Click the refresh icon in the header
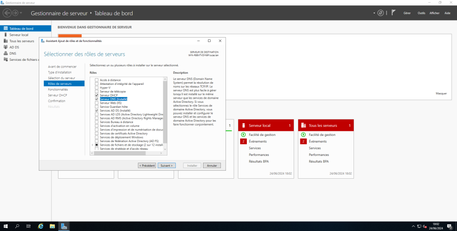This screenshot has width=457, height=231. [x=380, y=13]
